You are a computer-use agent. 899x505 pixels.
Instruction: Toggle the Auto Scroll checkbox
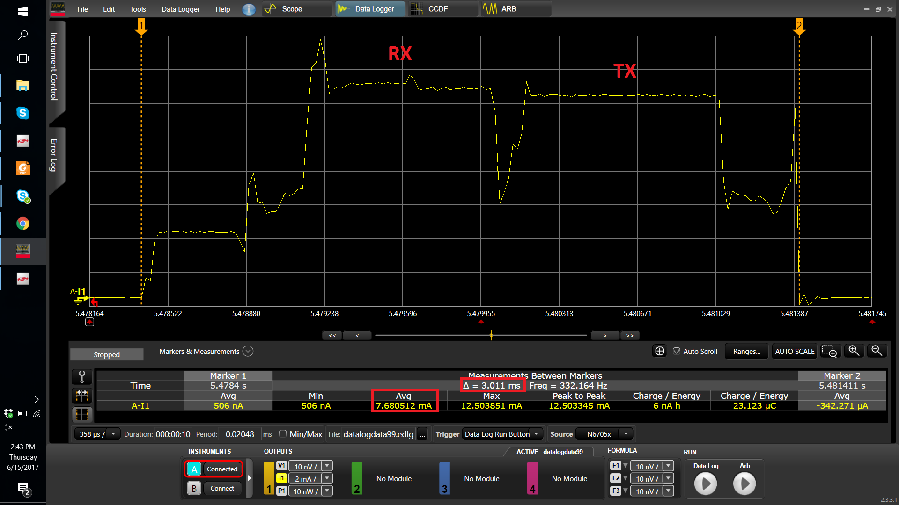677,351
